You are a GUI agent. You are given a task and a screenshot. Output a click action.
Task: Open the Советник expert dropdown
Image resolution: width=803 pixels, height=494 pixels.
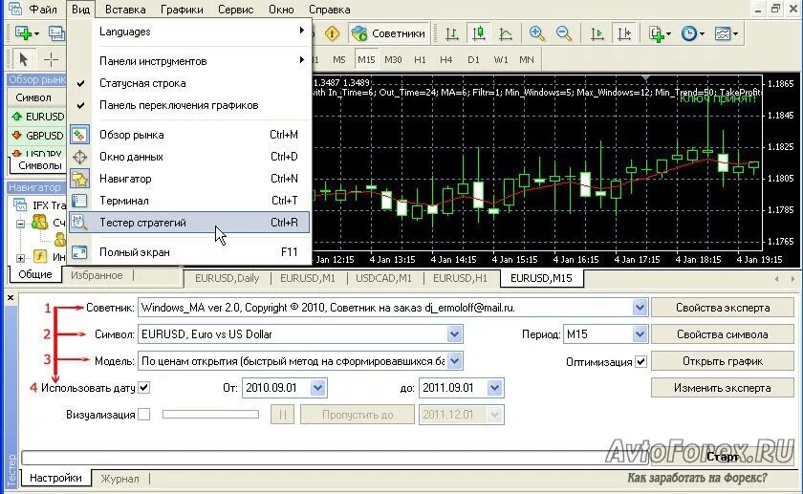pyautogui.click(x=640, y=308)
